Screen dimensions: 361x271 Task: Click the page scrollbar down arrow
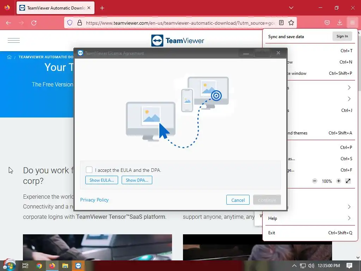coord(358,257)
